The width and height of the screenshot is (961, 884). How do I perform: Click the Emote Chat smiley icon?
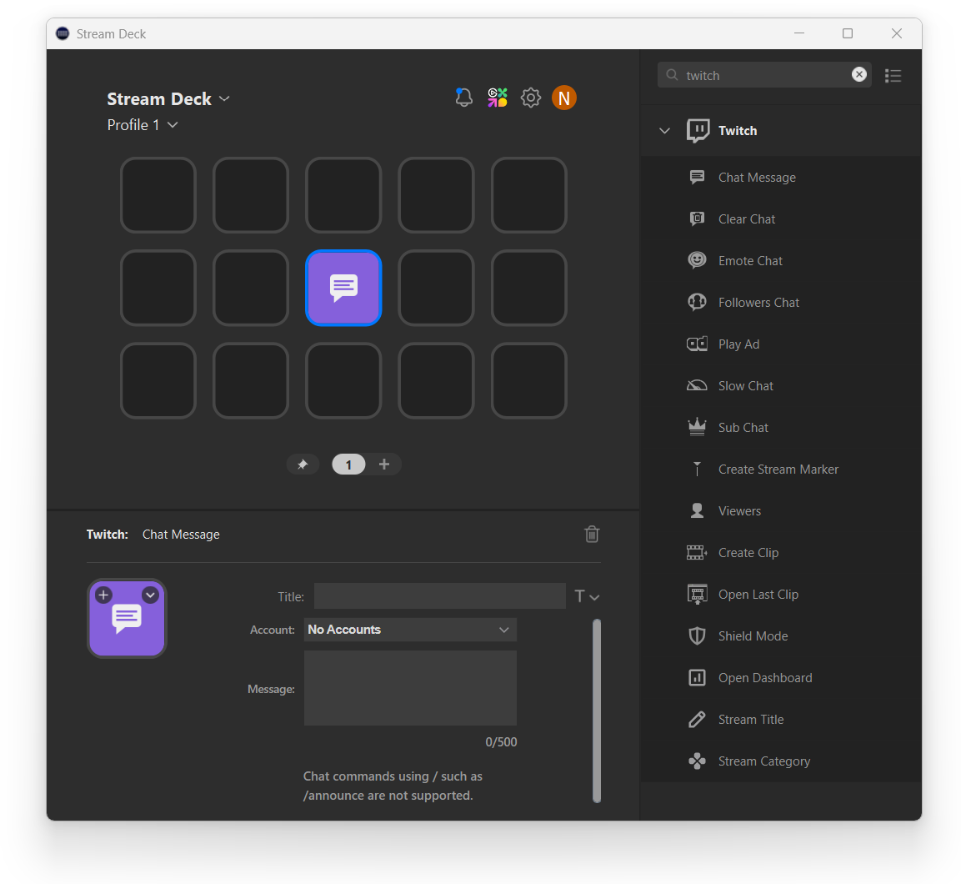click(697, 260)
